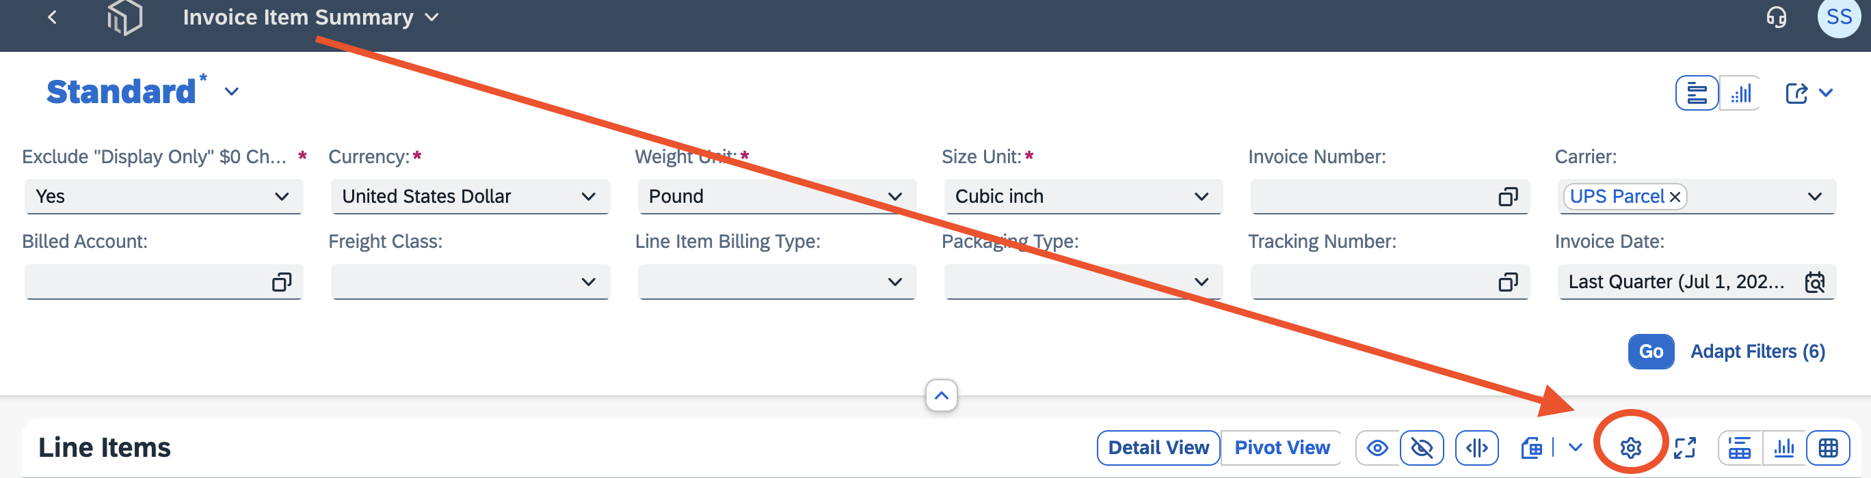The image size is (1871, 478).
Task: Switch to the Pivot View tab
Action: point(1282,447)
